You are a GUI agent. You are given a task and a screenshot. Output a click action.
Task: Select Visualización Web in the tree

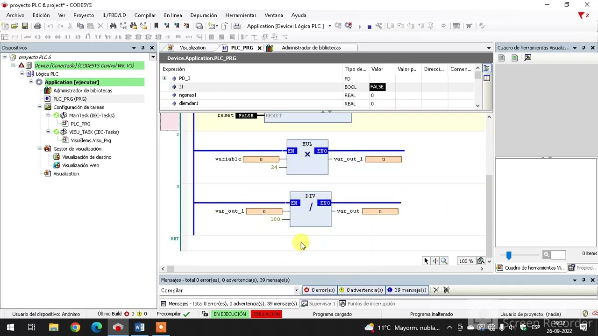(x=80, y=165)
